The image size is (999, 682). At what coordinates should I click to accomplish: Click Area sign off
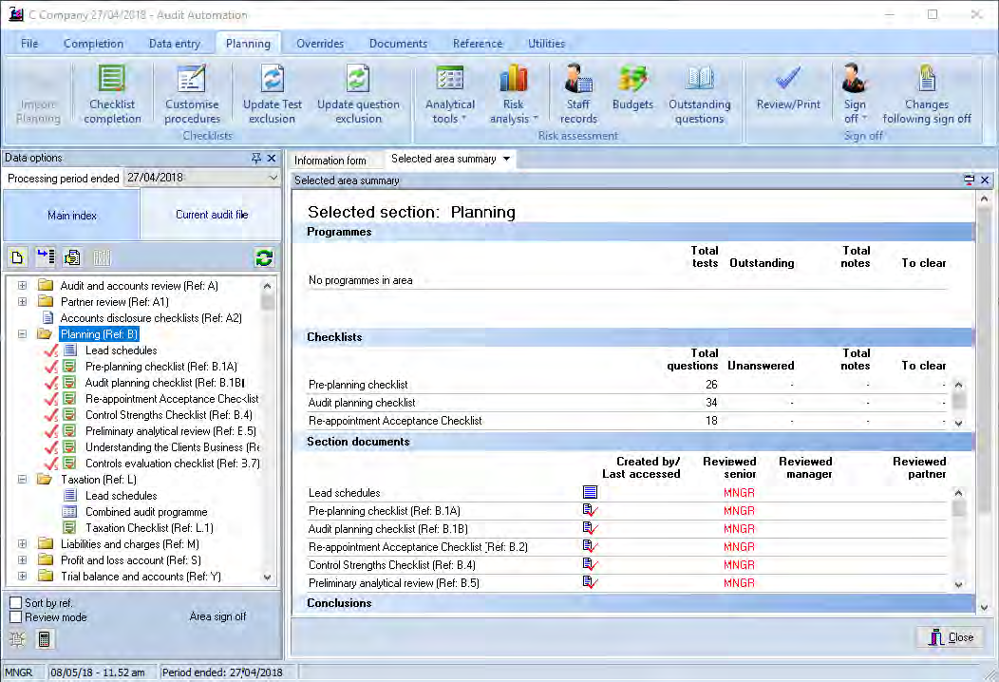point(217,616)
